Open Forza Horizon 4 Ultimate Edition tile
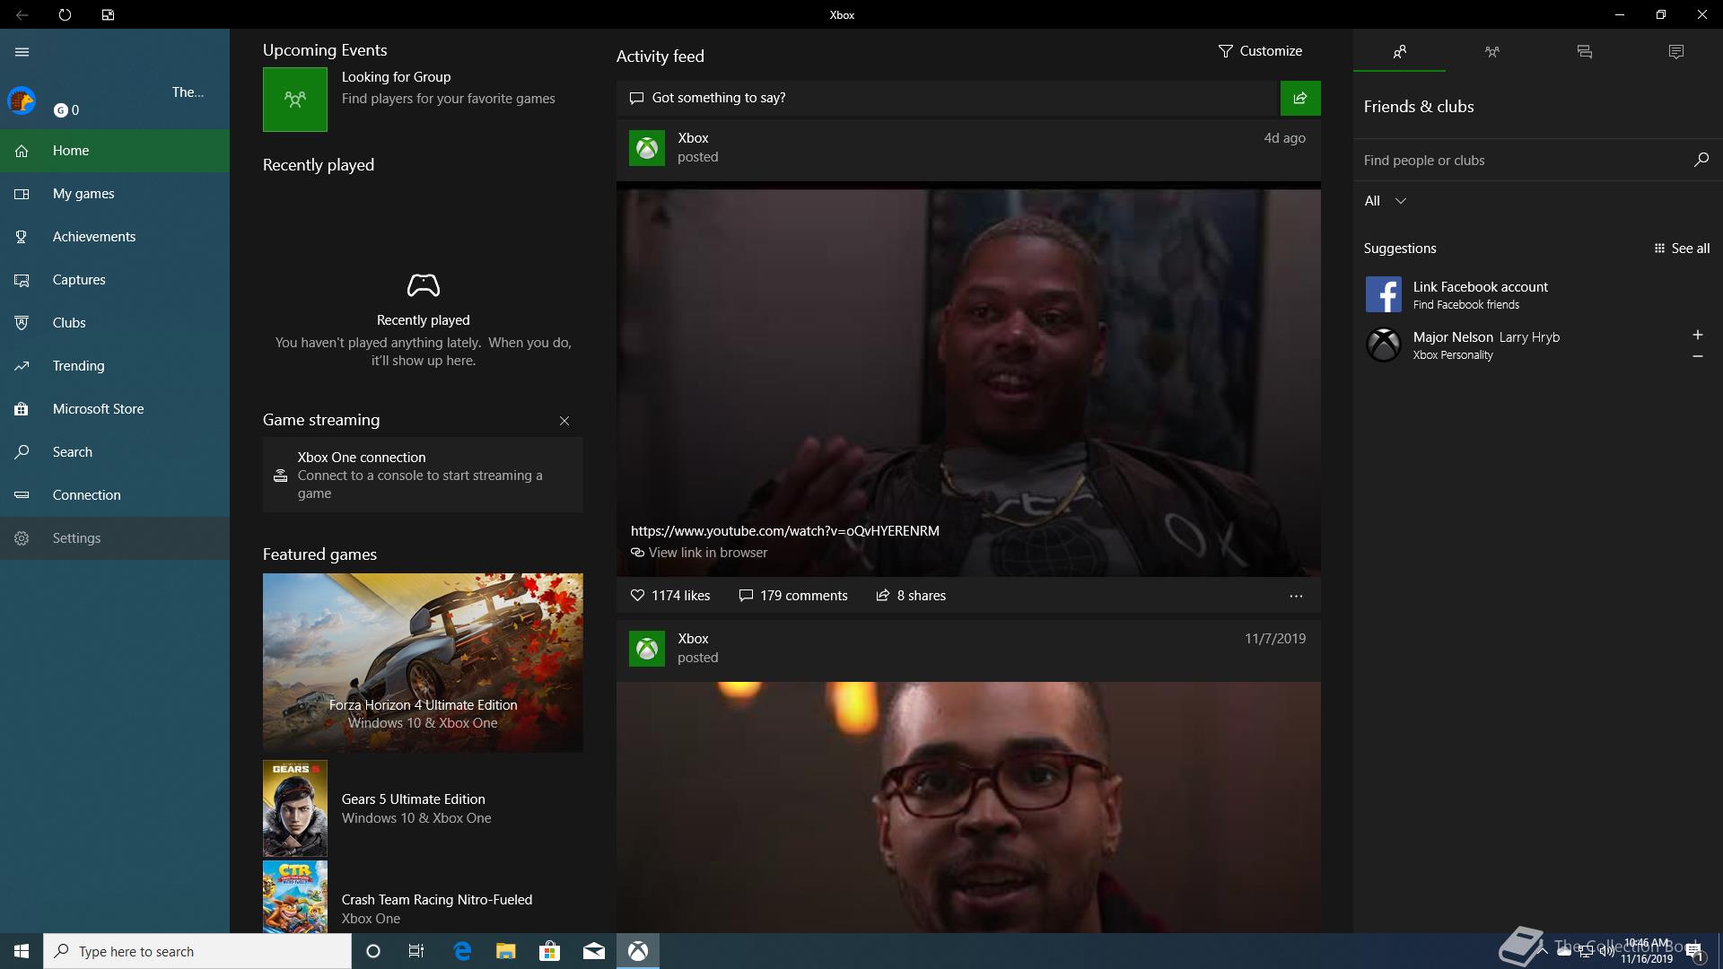This screenshot has width=1723, height=969. click(423, 662)
